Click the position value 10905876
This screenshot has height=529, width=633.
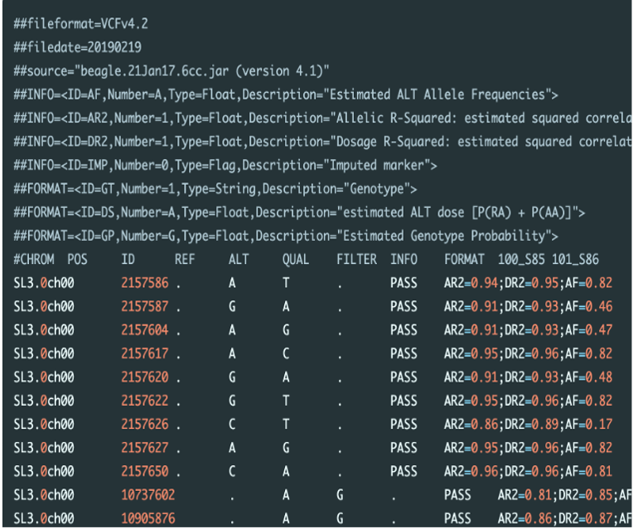147,519
